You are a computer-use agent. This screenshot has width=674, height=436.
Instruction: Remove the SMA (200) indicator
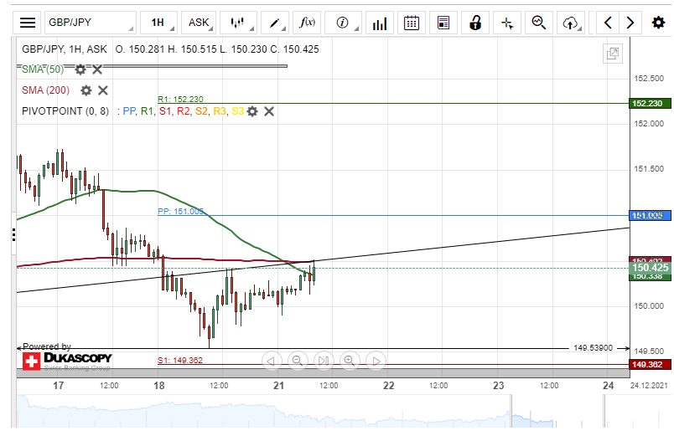click(103, 90)
